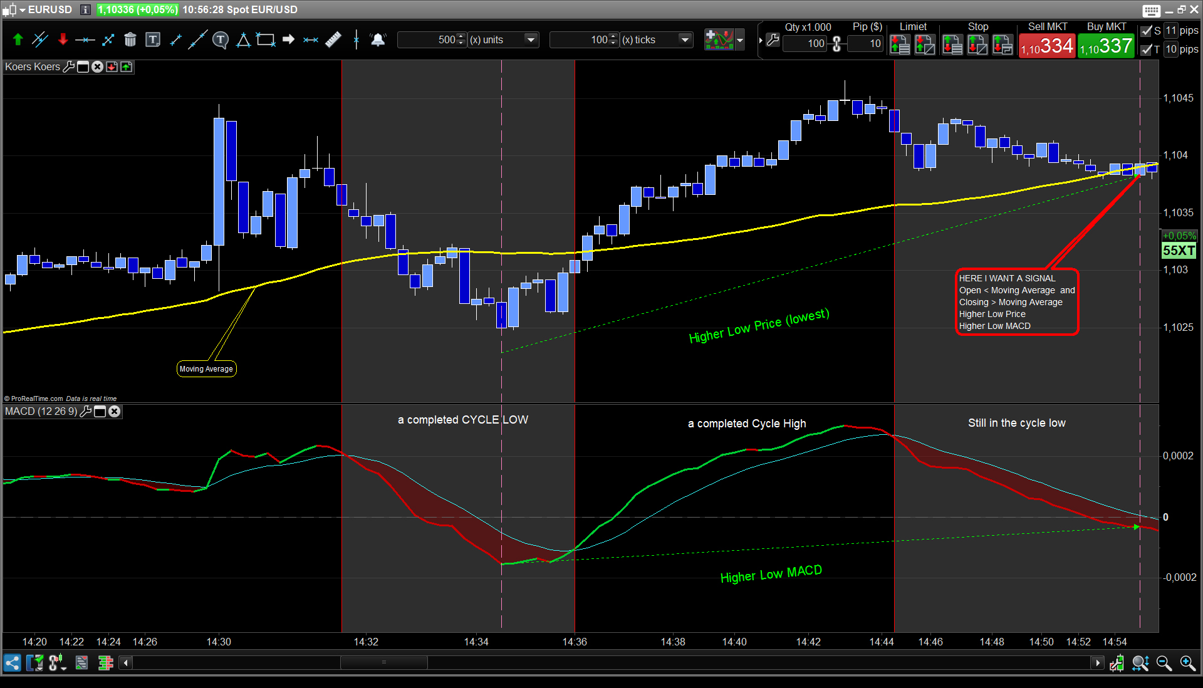Select the triangle drawing tool
1203x688 pixels.
[243, 40]
